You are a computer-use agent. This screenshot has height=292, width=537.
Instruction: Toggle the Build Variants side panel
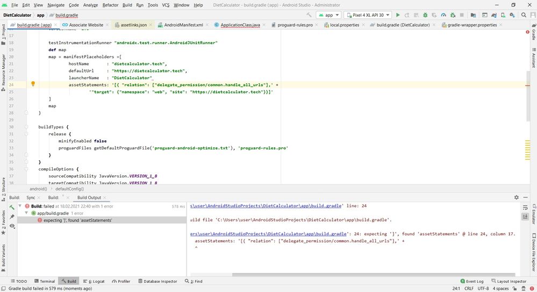(x=3, y=258)
